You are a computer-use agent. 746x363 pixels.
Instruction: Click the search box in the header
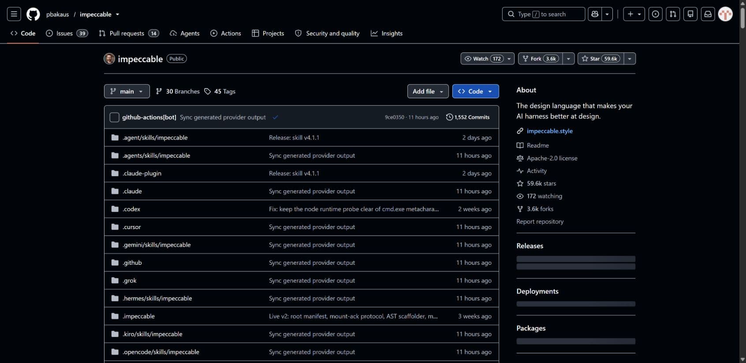click(x=544, y=14)
